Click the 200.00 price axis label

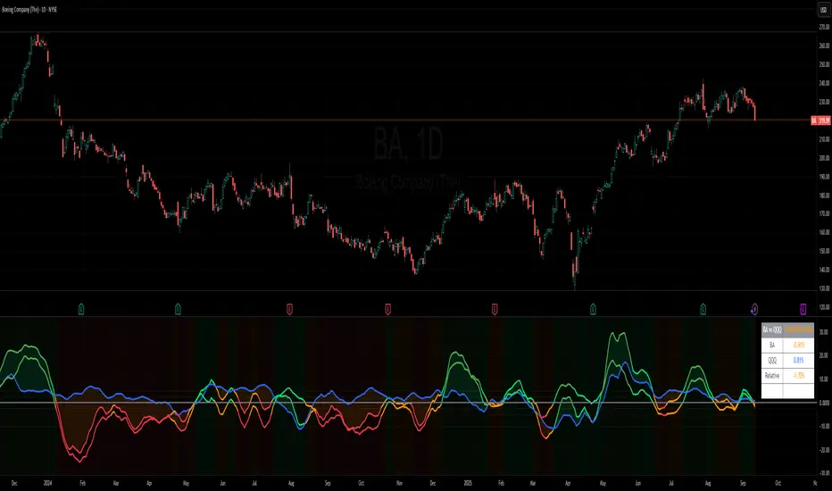824,158
